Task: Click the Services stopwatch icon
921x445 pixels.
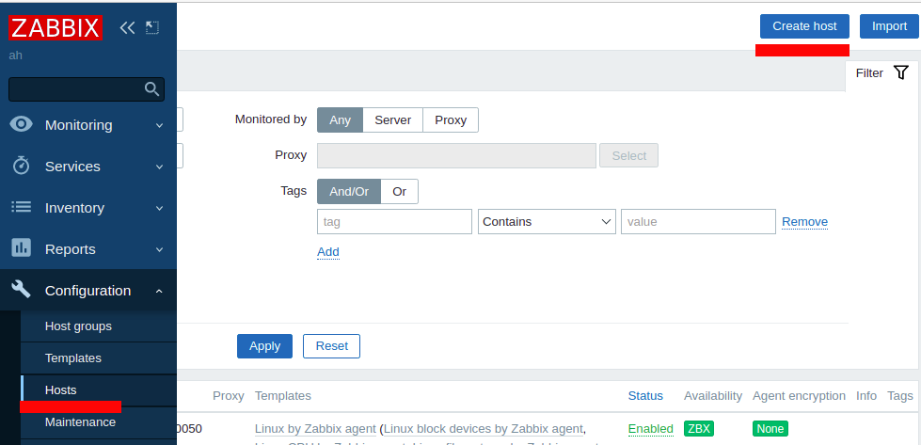Action: pyautogui.click(x=22, y=166)
